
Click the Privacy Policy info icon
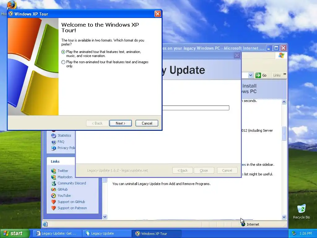point(53,148)
